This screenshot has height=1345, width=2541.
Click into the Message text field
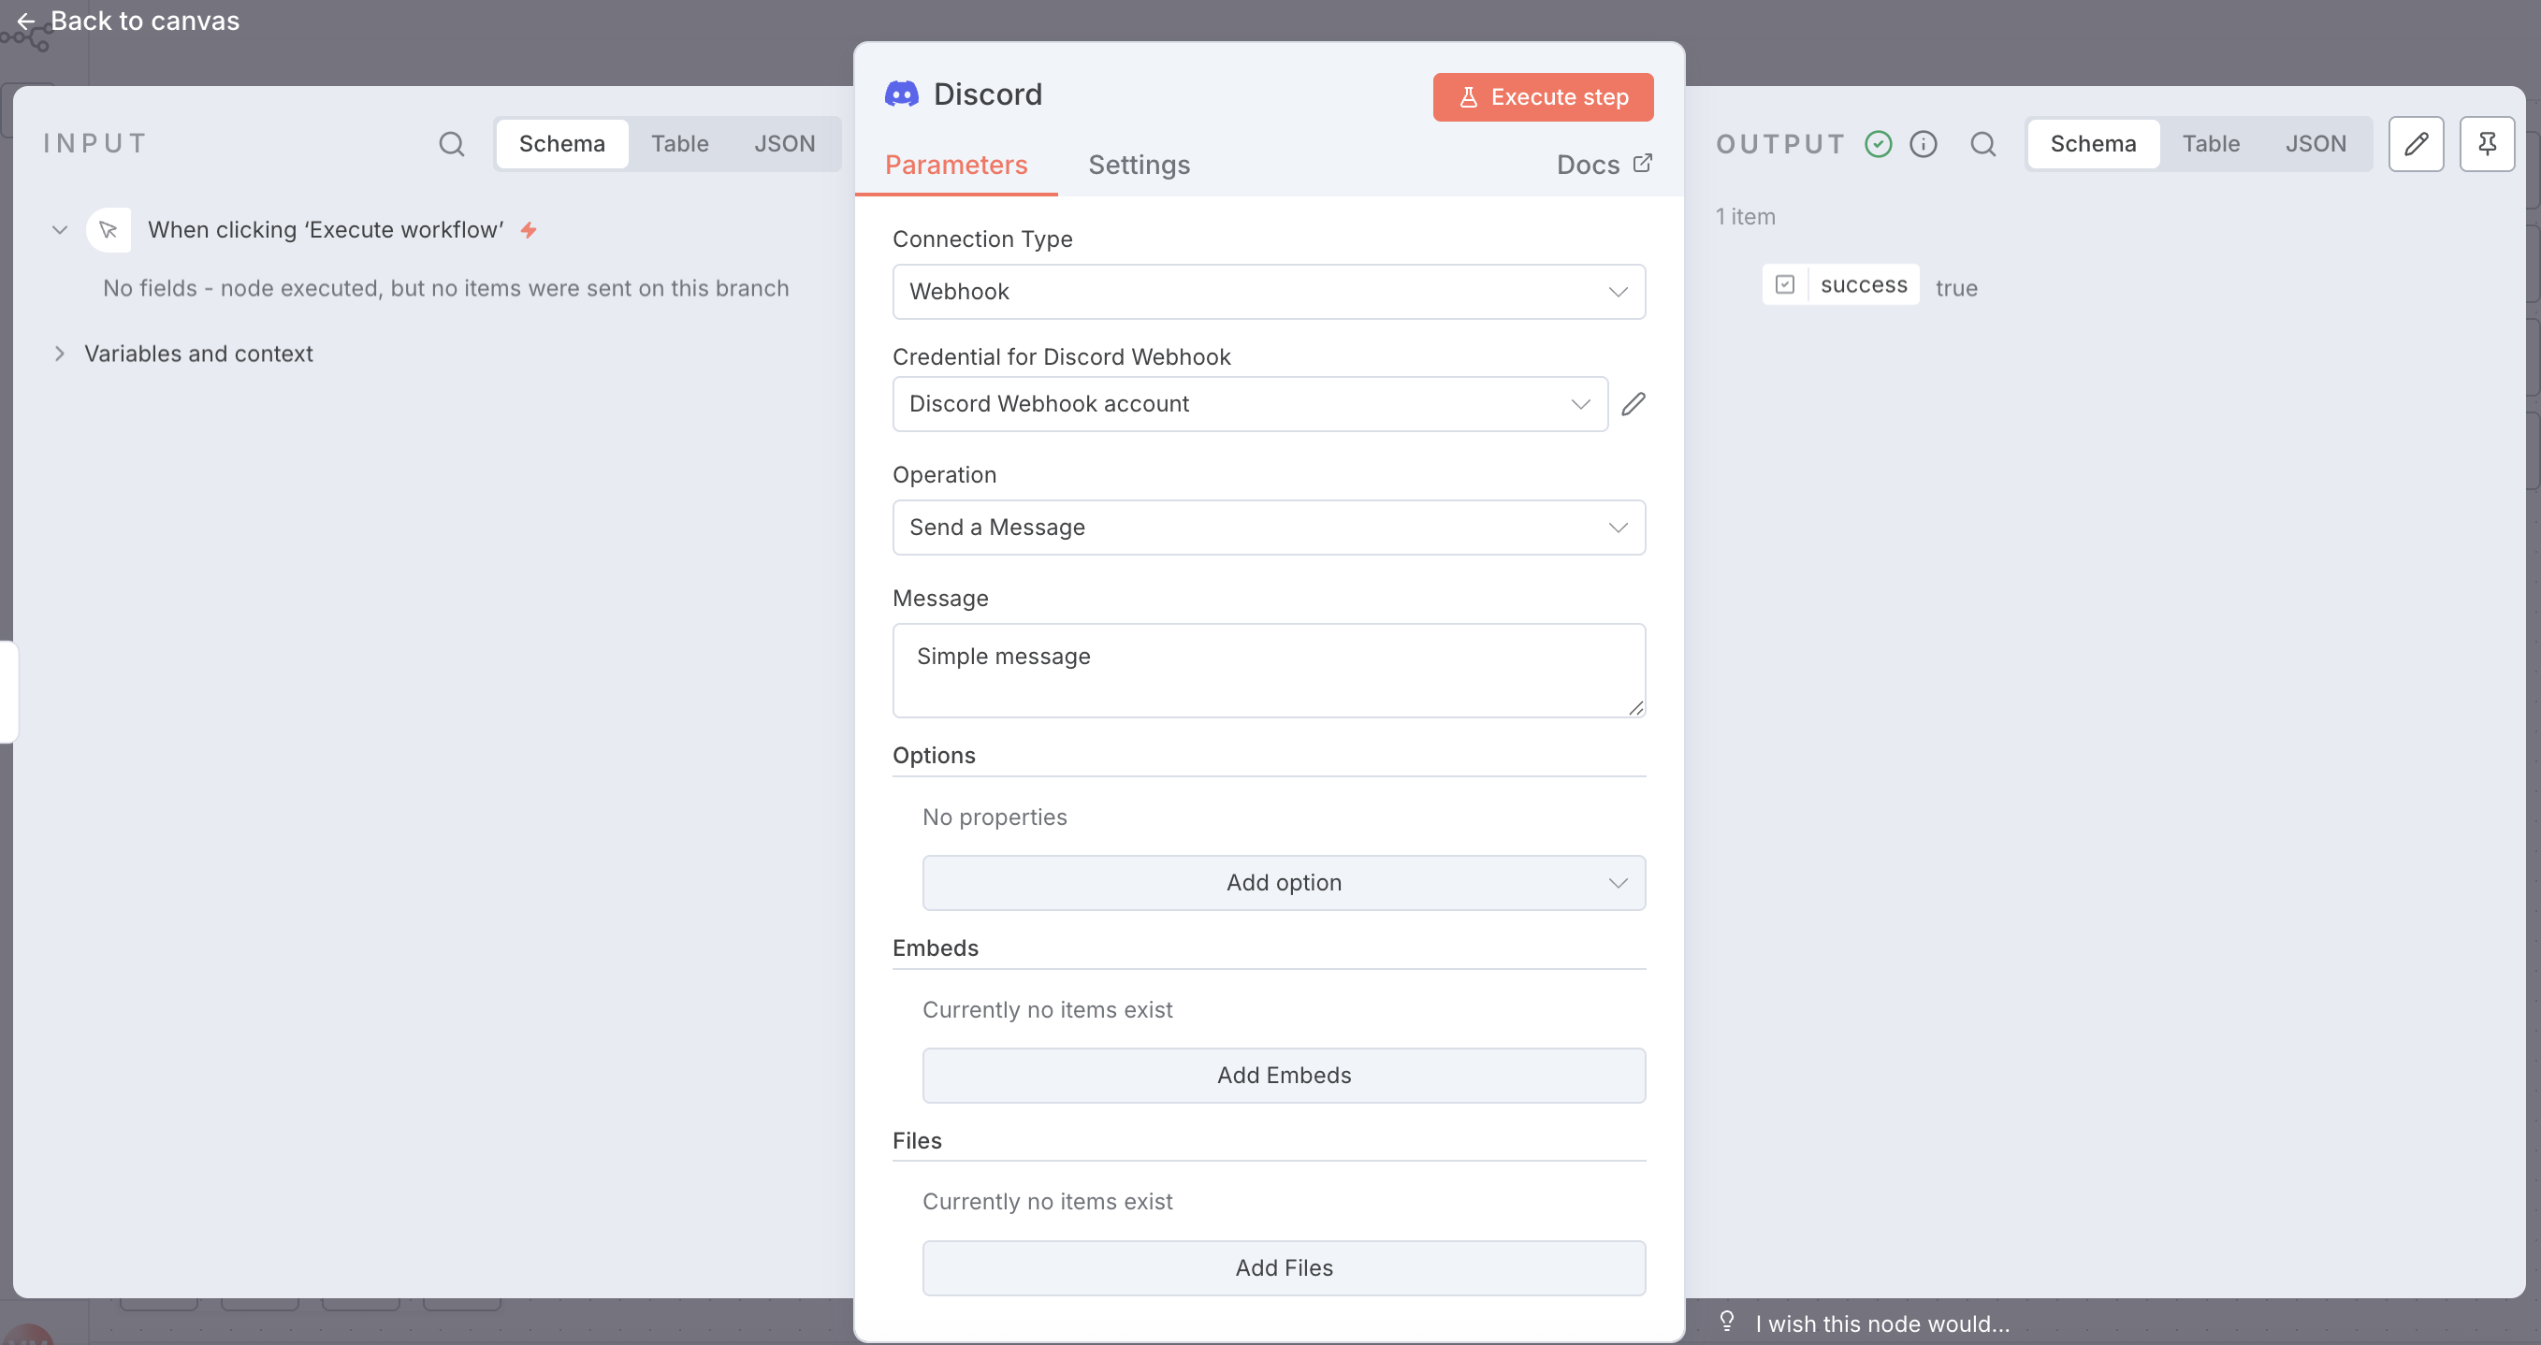pos(1269,671)
